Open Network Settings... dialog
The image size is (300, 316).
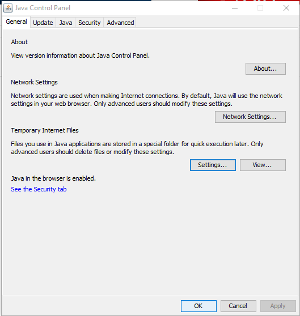[250, 117]
